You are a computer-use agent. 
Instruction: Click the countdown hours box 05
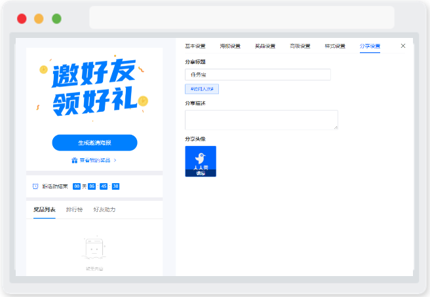[x=92, y=186]
